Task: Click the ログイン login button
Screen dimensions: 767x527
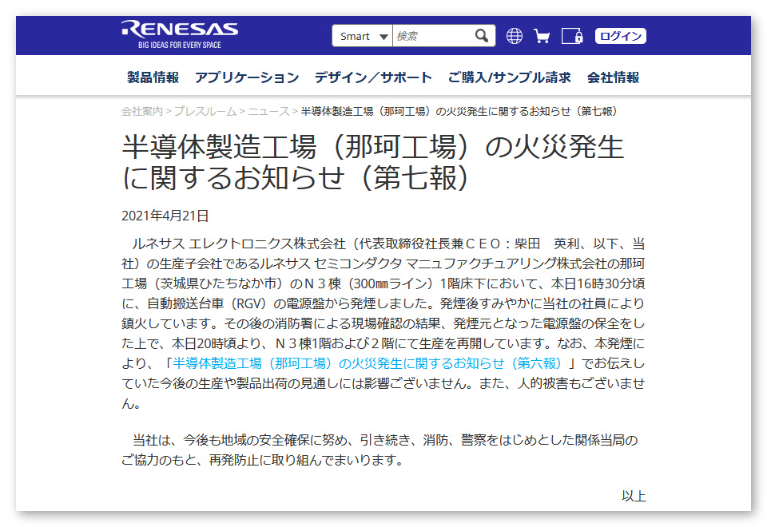Action: (x=620, y=36)
